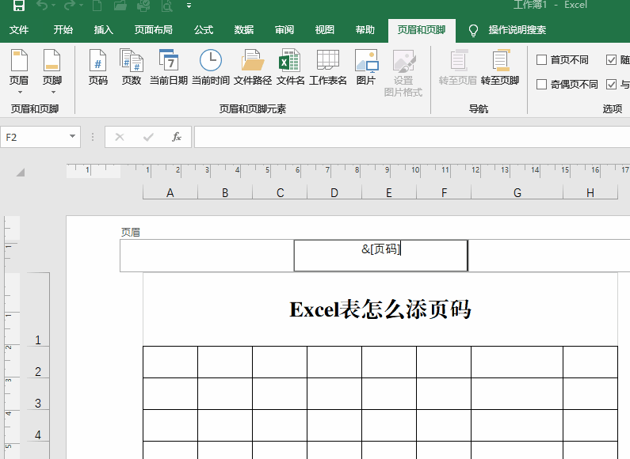Click the lightbulb tell-me icon

[x=473, y=31]
